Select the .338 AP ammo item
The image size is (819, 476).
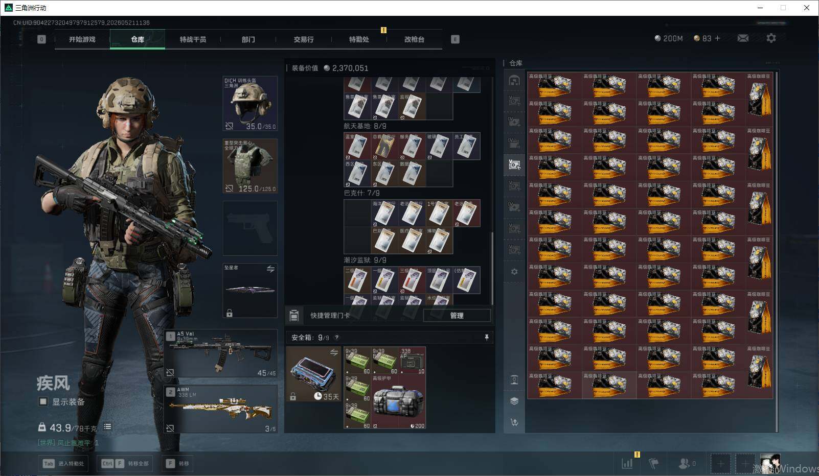coord(412,361)
